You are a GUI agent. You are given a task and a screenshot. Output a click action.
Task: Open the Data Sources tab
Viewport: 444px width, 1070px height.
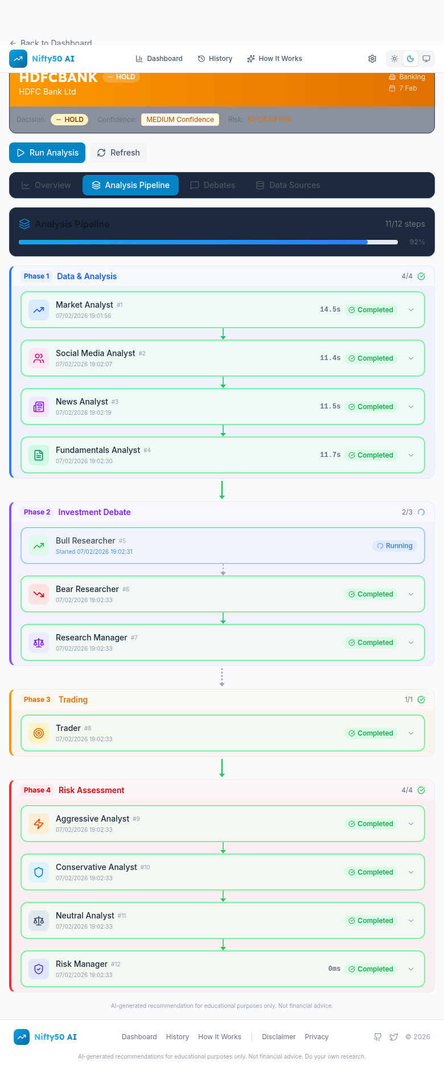tap(288, 185)
